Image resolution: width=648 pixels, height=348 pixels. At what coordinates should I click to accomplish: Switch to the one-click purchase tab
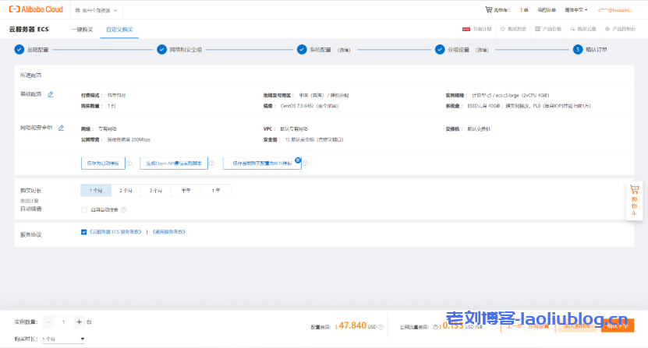82,29
